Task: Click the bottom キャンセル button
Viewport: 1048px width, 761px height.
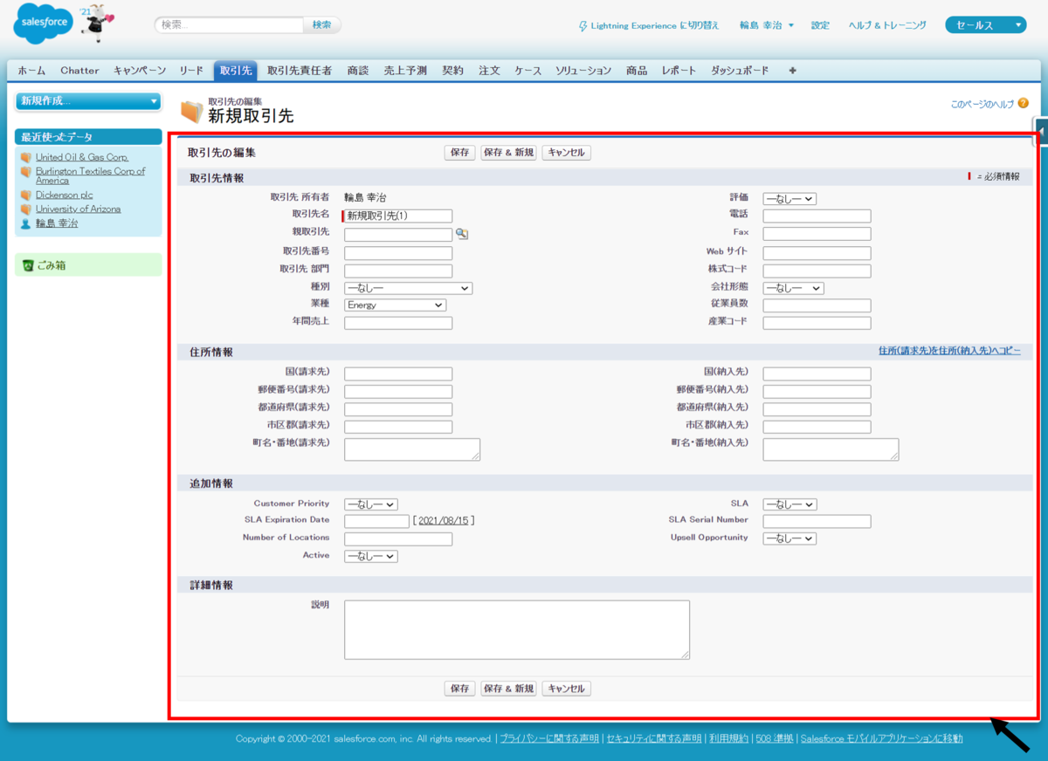Action: pyautogui.click(x=566, y=689)
